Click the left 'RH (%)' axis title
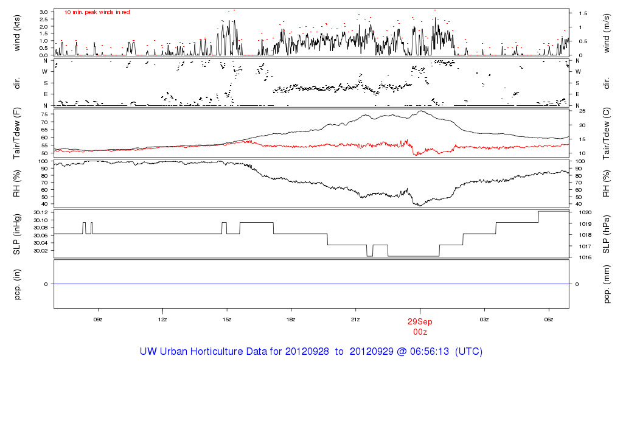Image resolution: width=623 pixels, height=426 pixels. pos(16,183)
